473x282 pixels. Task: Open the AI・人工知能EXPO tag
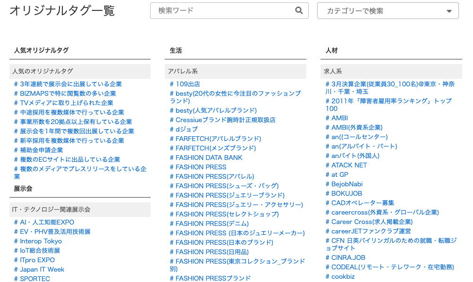click(x=47, y=222)
